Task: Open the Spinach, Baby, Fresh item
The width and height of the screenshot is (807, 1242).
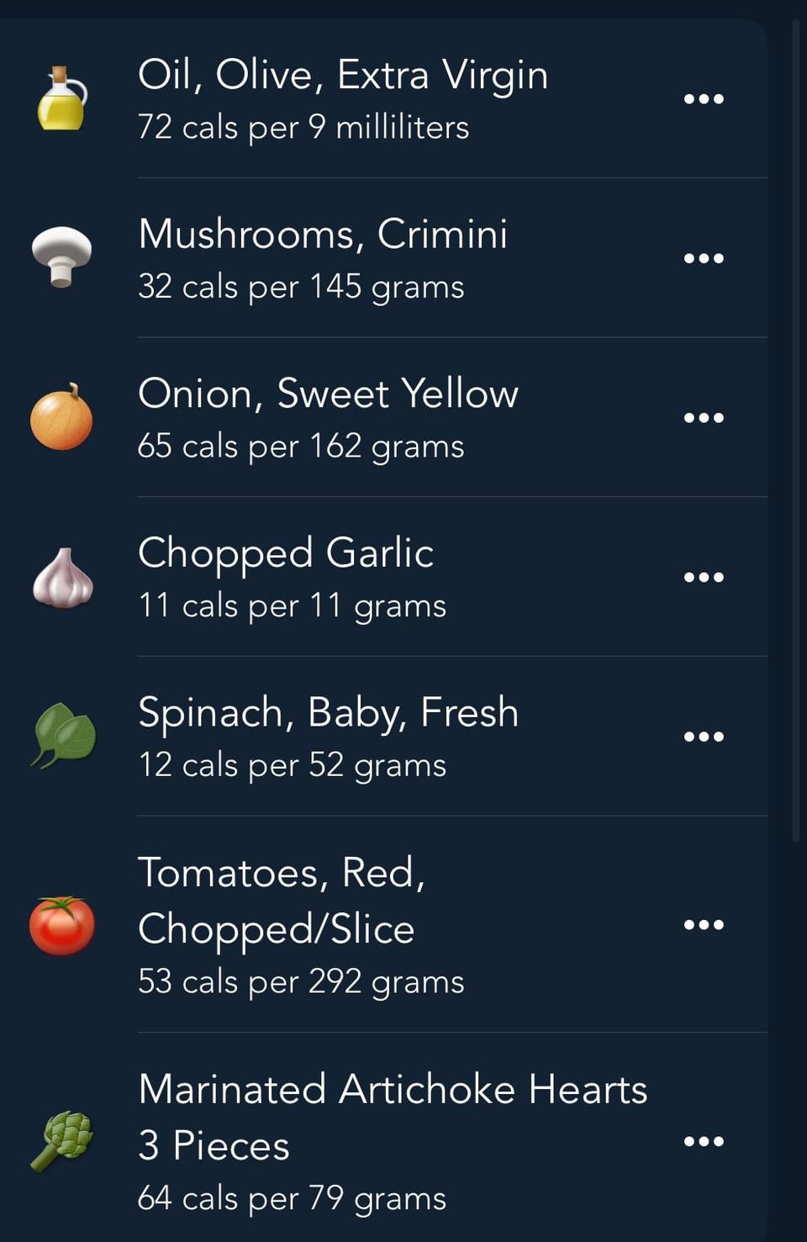Action: [x=383, y=736]
